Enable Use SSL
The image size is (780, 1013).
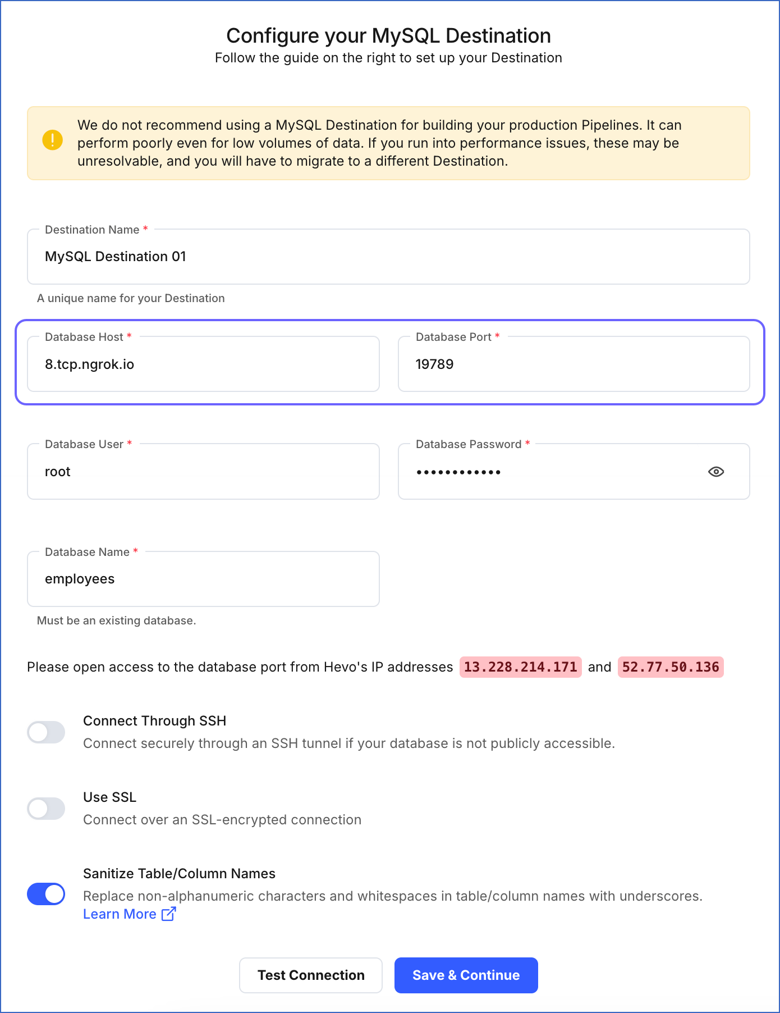coord(46,809)
